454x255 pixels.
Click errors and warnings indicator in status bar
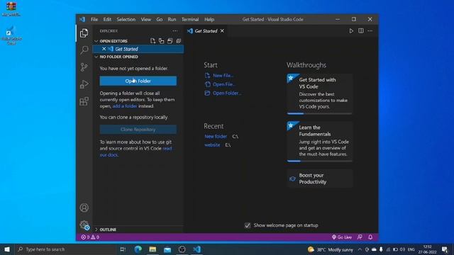pyautogui.click(x=90, y=237)
